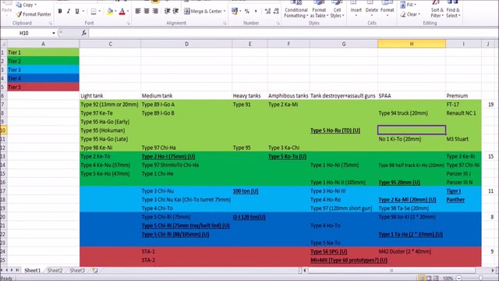The image size is (499, 281).
Task: Open Font Color dropdown arrow
Action: (x=128, y=12)
